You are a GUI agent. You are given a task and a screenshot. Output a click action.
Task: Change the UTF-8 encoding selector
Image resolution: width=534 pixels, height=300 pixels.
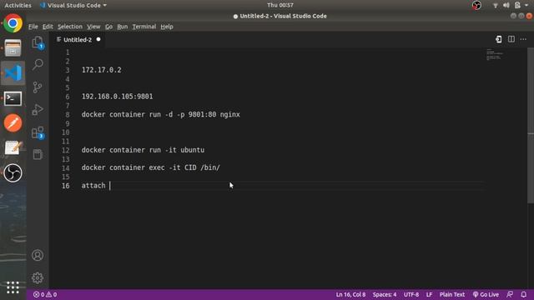click(411, 294)
